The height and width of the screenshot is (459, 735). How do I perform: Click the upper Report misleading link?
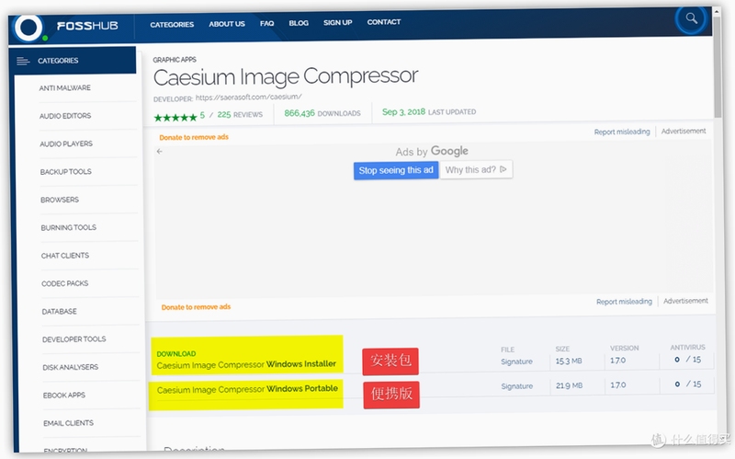point(622,132)
